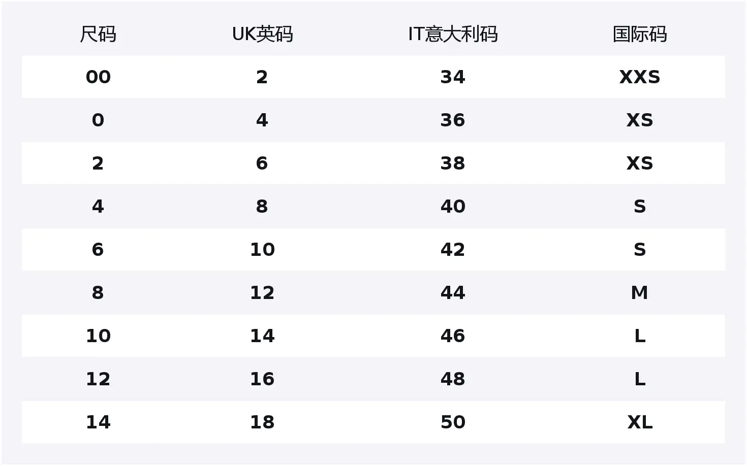This screenshot has height=466, width=747.
Task: Click the 34 cell in IT意大利码 column
Action: (452, 77)
